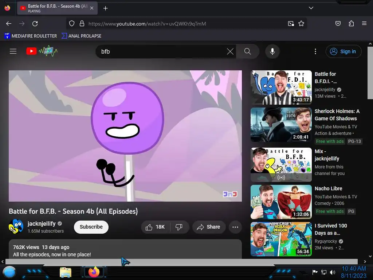Click the video title Battle for B.F.B. Season 4b
The height and width of the screenshot is (280, 373).
click(x=73, y=211)
